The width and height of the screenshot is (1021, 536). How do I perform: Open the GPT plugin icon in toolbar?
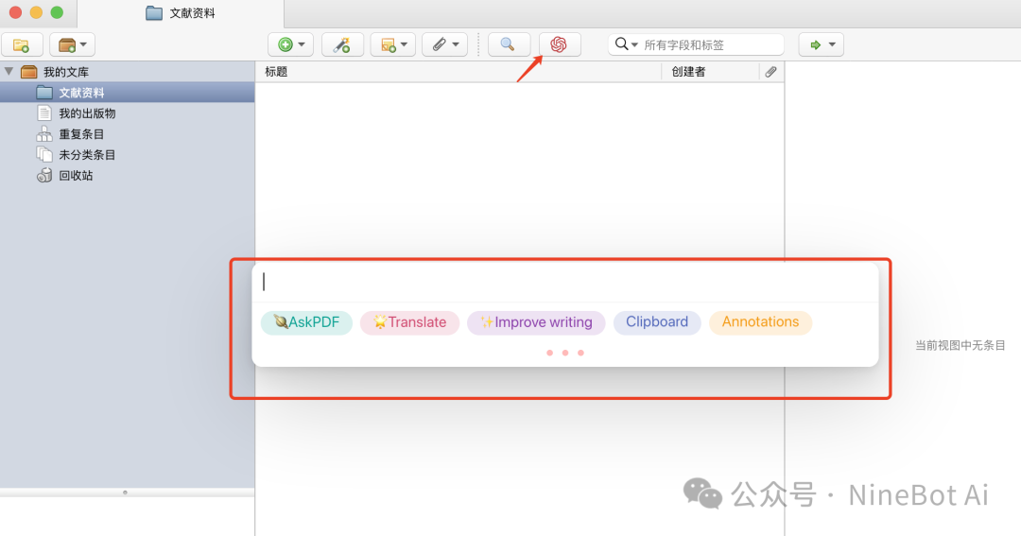pos(559,45)
